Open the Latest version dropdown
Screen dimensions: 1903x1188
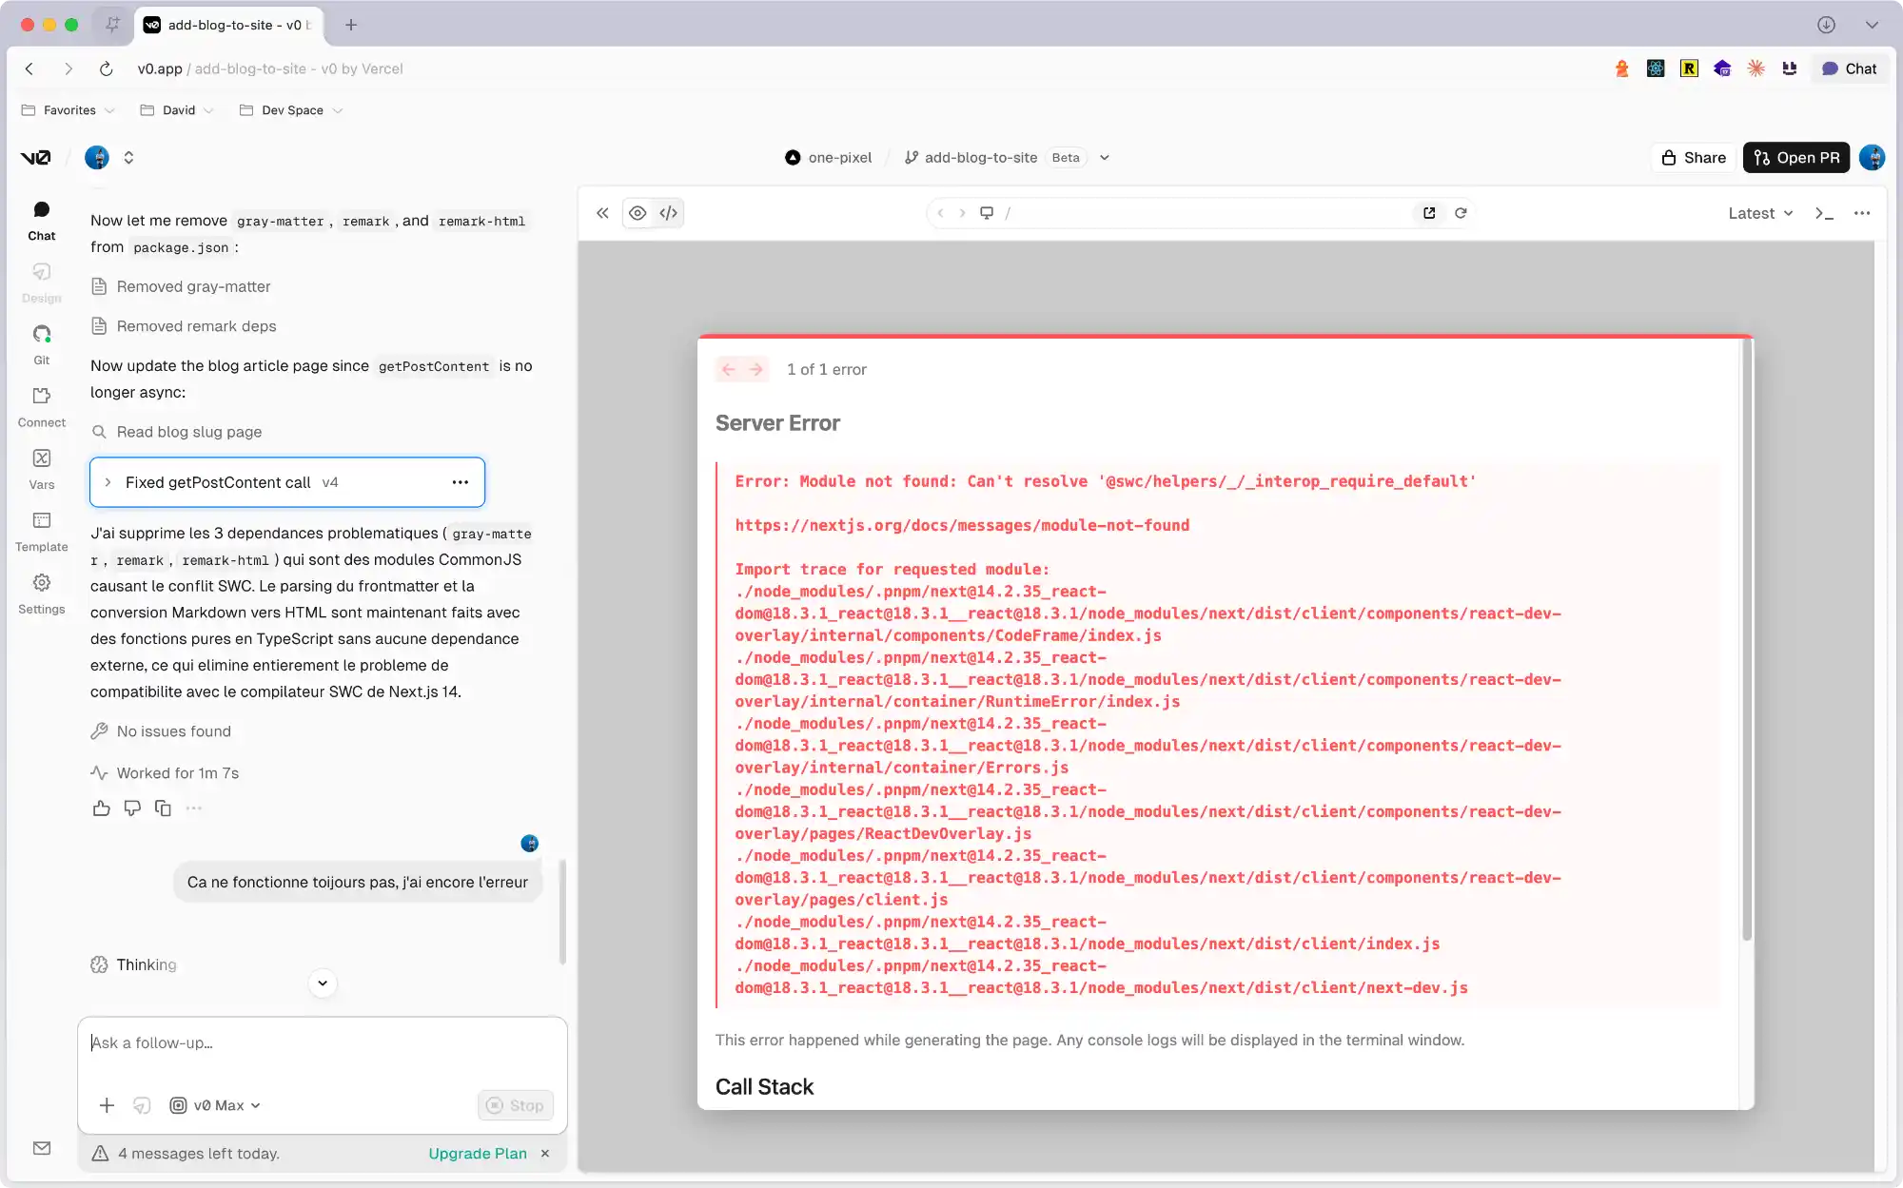(1760, 213)
